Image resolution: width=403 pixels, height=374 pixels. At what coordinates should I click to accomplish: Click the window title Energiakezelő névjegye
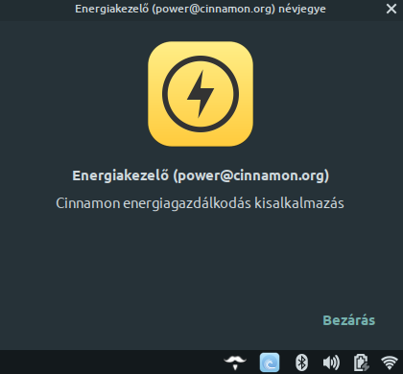coord(201,9)
